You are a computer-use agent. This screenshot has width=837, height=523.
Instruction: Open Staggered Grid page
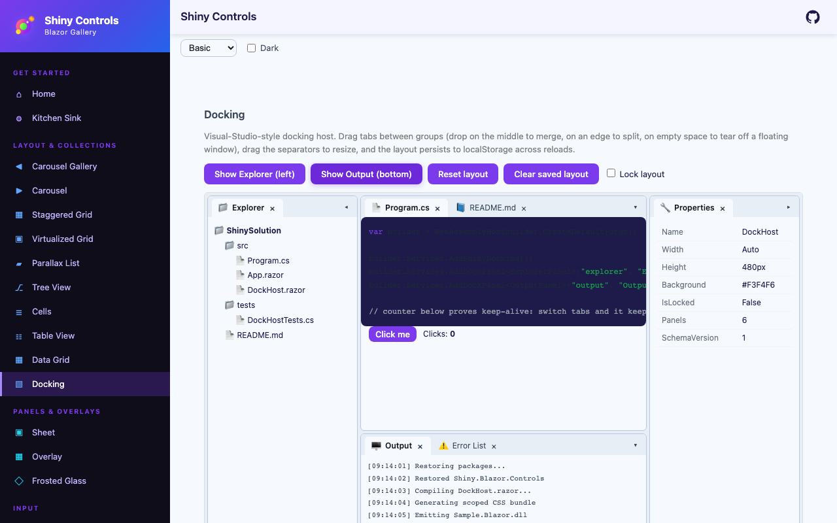click(85, 215)
